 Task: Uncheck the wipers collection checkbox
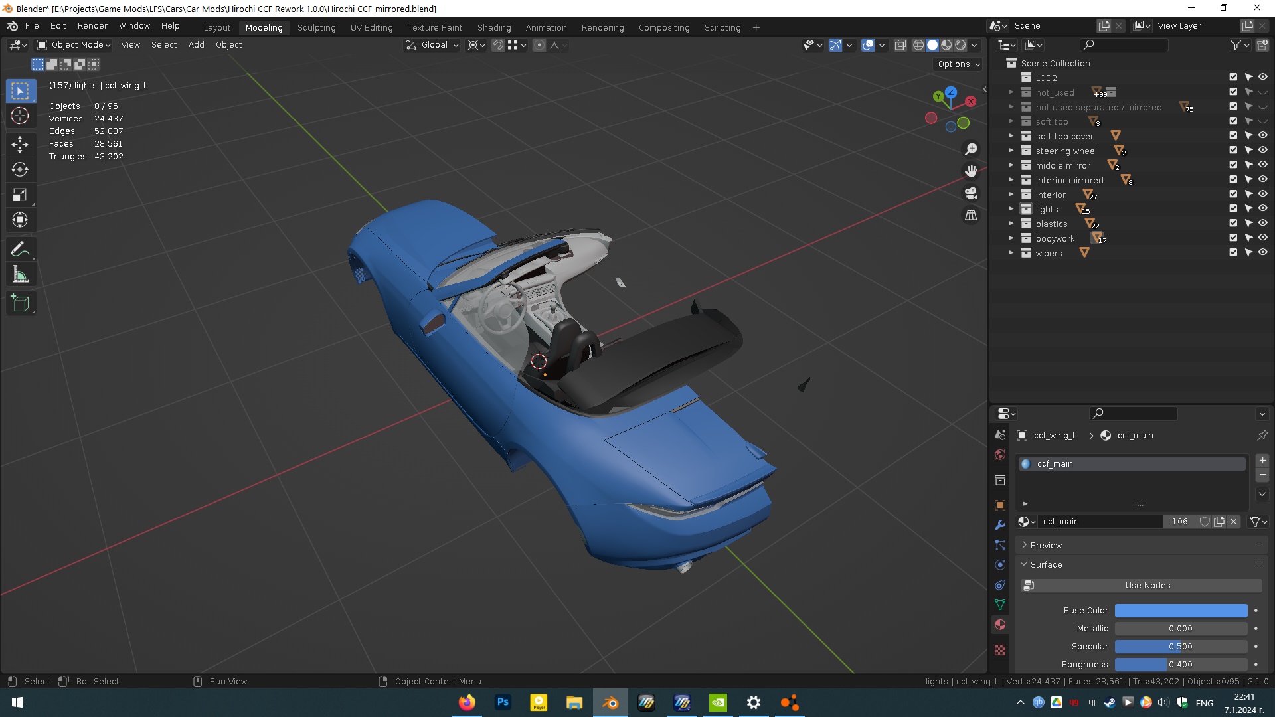coord(1233,252)
